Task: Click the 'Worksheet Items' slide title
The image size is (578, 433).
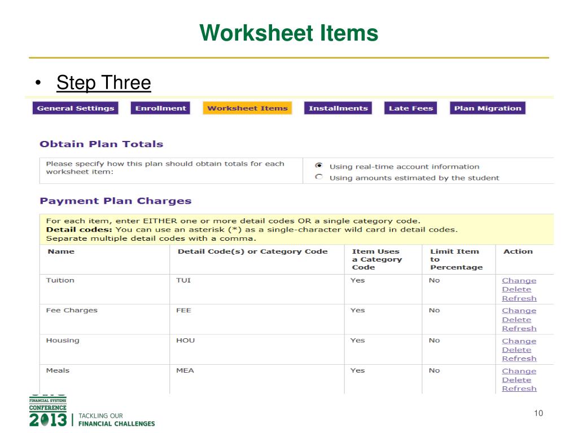Action: [288, 33]
